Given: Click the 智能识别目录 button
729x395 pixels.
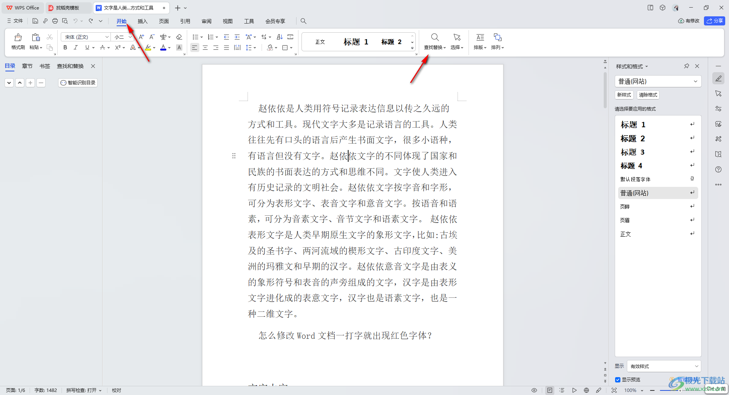Looking at the screenshot, I should (x=78, y=82).
